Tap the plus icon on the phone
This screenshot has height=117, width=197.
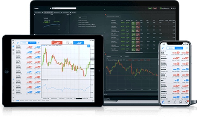[187, 48]
